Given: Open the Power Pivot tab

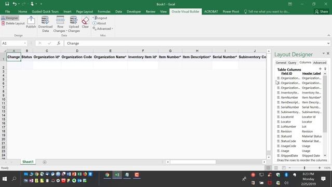Looking at the screenshot, I should coord(231,11).
